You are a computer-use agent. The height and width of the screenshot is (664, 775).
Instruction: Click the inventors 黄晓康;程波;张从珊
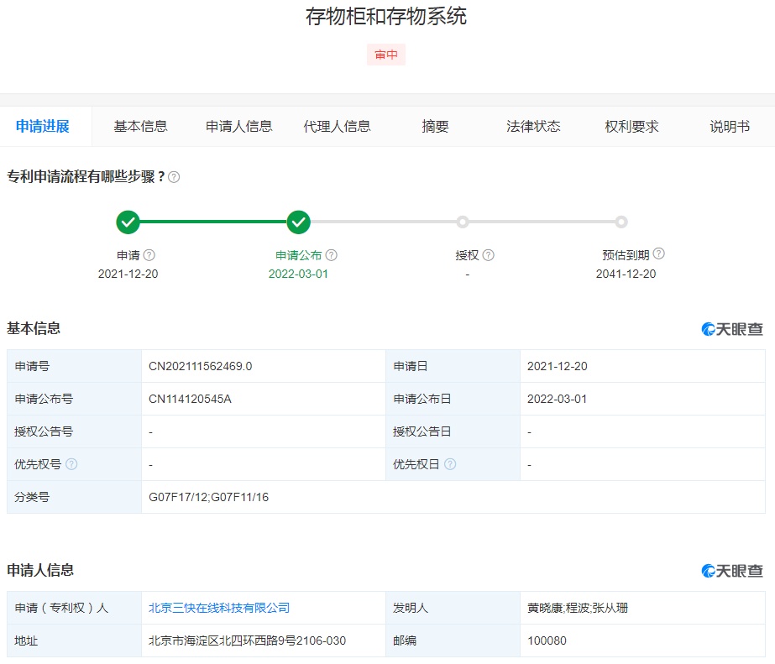(578, 608)
